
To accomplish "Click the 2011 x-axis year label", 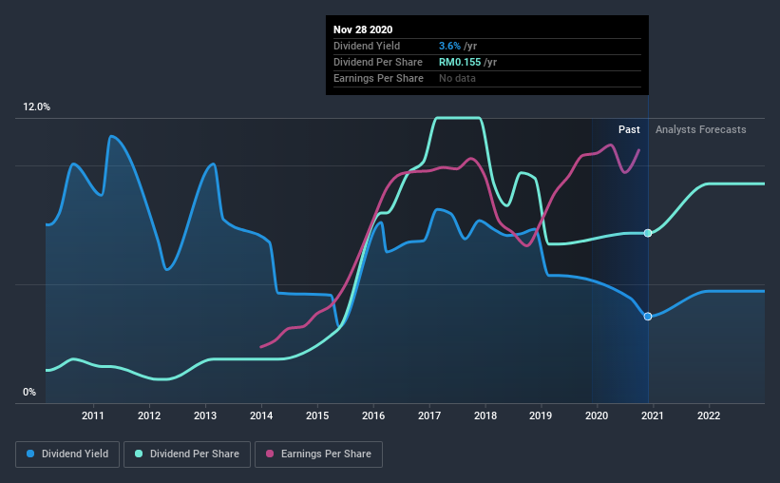I will point(92,415).
